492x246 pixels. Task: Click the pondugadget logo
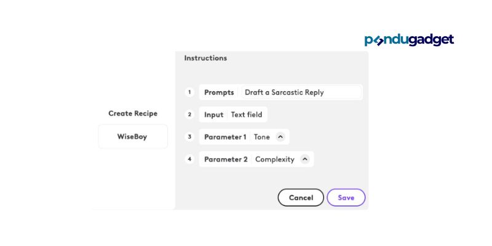409,40
